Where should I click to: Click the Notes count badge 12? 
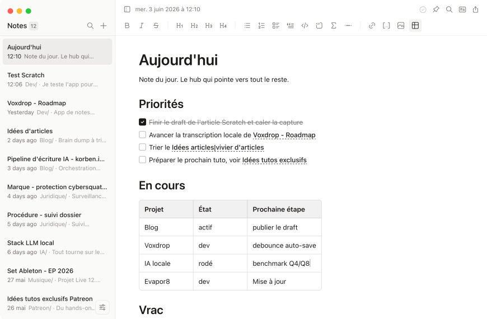coord(34,26)
